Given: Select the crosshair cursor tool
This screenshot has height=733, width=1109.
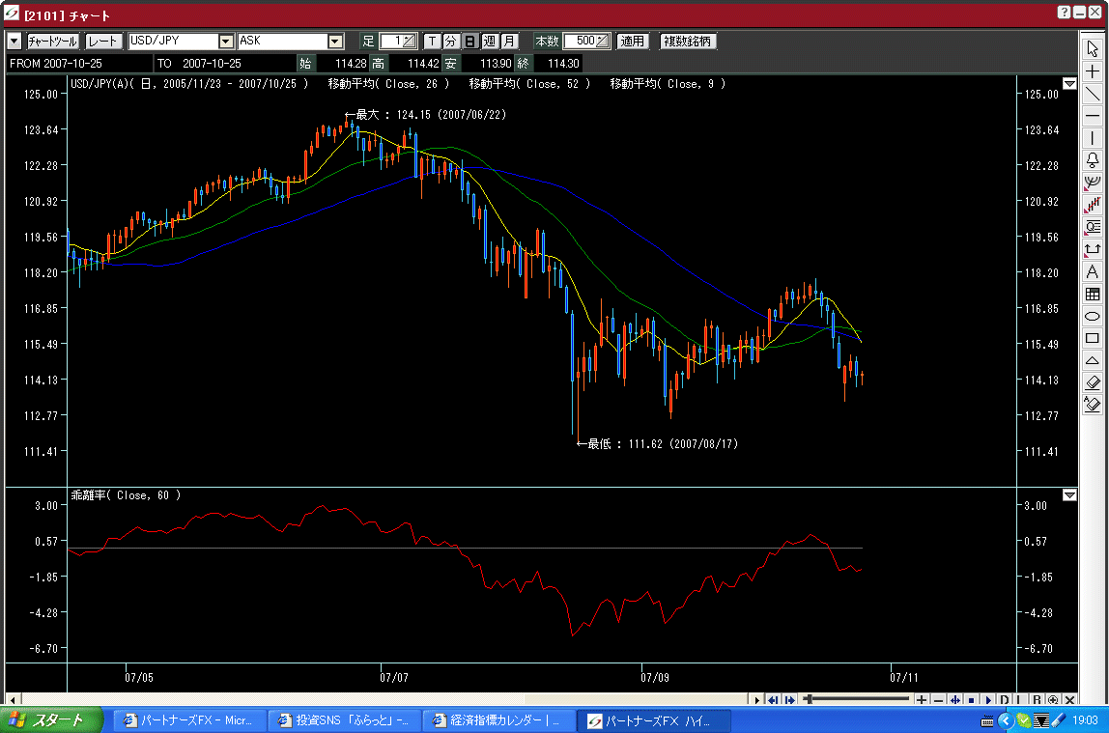Looking at the screenshot, I should tap(1093, 71).
